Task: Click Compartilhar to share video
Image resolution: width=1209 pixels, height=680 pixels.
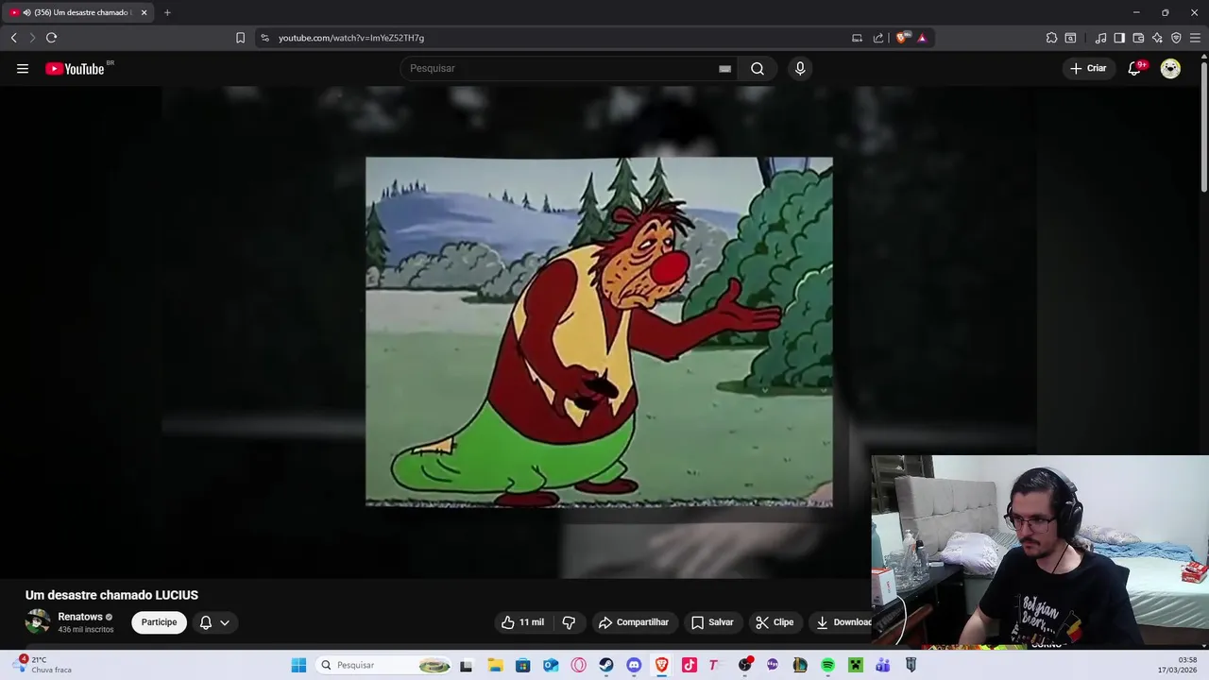Action: tap(633, 622)
